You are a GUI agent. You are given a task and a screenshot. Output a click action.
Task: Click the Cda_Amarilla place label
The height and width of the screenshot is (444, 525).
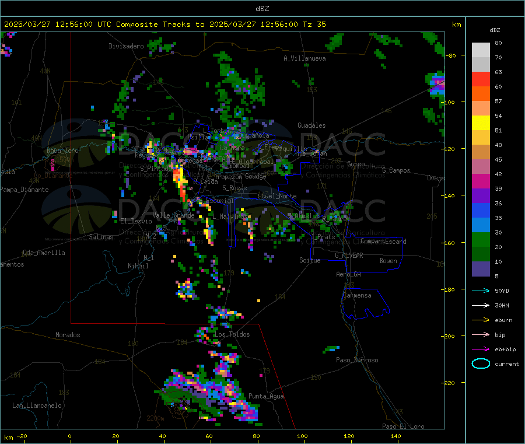(44, 253)
